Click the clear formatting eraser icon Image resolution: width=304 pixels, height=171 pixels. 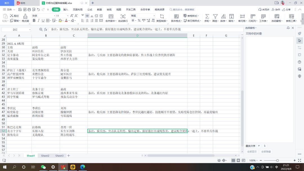pos(73,21)
